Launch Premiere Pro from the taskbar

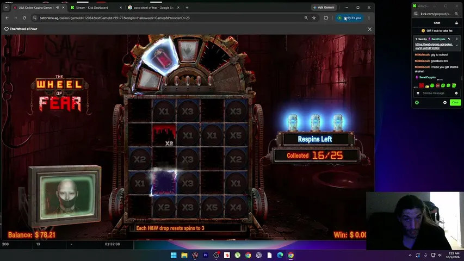[206, 255]
